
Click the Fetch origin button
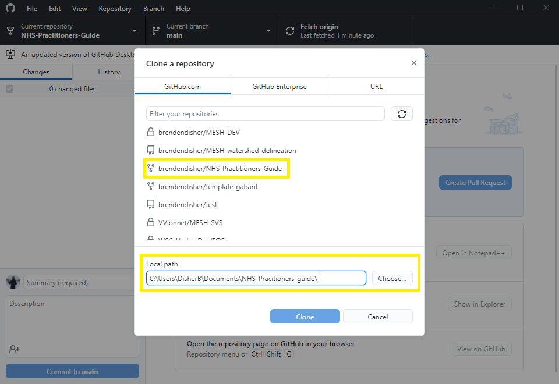[x=346, y=31]
